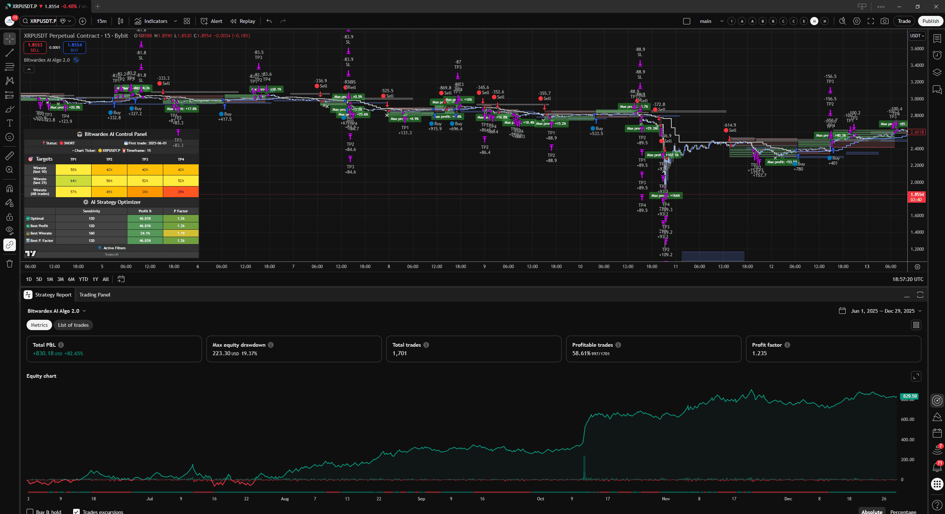Take a chart snapshot with camera icon
945x514 pixels.
884,21
